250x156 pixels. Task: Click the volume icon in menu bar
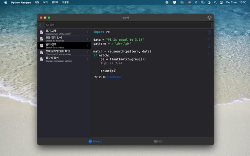pos(182,2)
